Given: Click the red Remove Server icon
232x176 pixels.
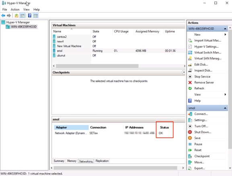Looking at the screenshot, I should click(x=190, y=83).
